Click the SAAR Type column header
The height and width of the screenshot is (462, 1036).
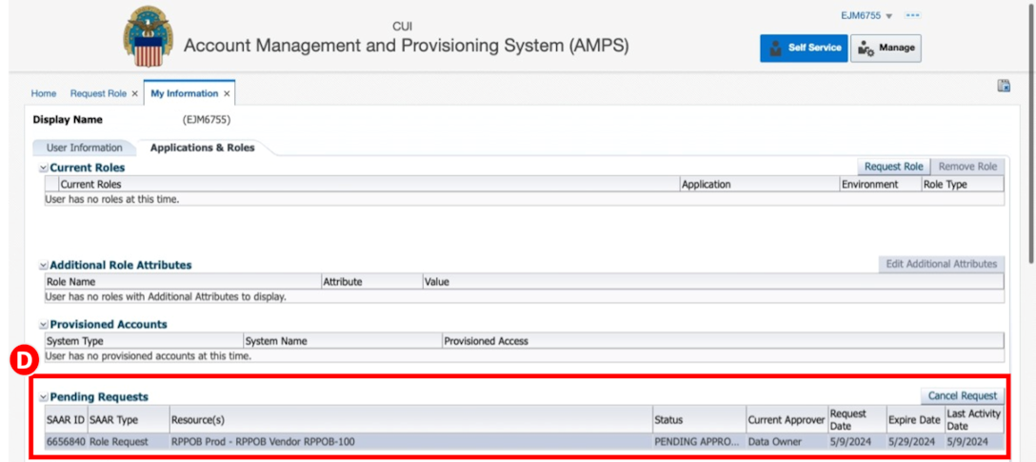click(129, 420)
